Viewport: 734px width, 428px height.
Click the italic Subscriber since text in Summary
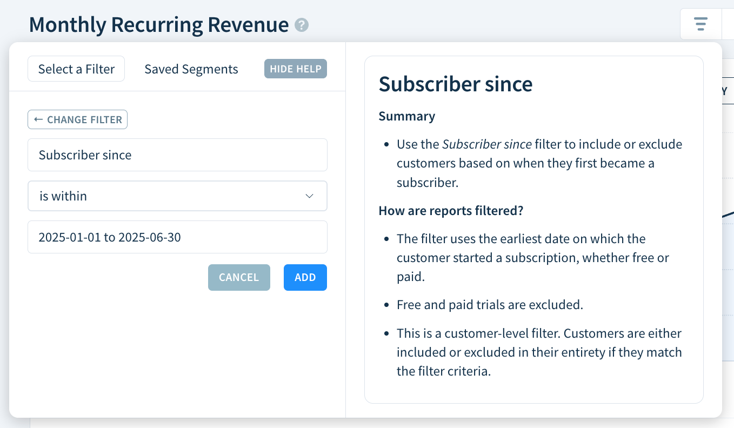coord(485,144)
